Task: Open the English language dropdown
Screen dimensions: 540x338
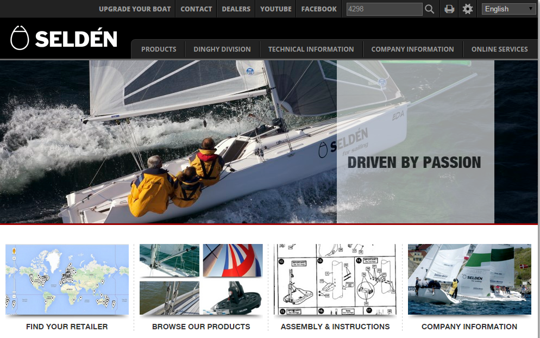Action: 508,9
